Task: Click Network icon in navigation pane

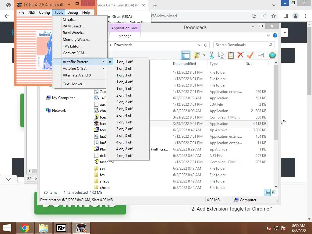Action: point(48,110)
